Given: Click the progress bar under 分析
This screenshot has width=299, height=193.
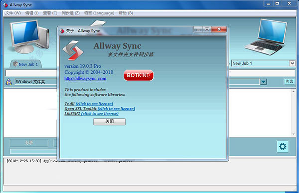Looking at the screenshot, I should click(x=33, y=151).
